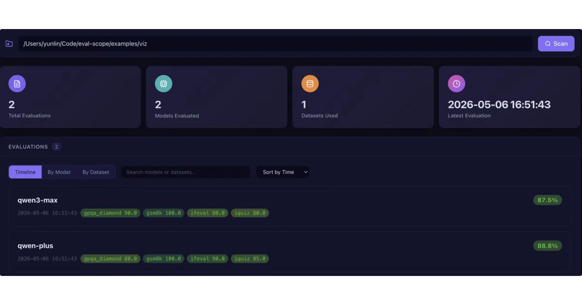This screenshot has height=305, width=582.
Task: Click the magnifier icon in Scan button
Action: click(x=548, y=44)
